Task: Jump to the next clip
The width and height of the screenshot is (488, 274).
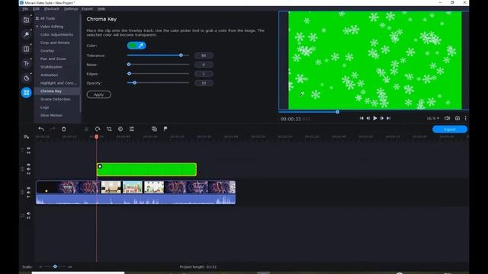Action: [x=389, y=119]
